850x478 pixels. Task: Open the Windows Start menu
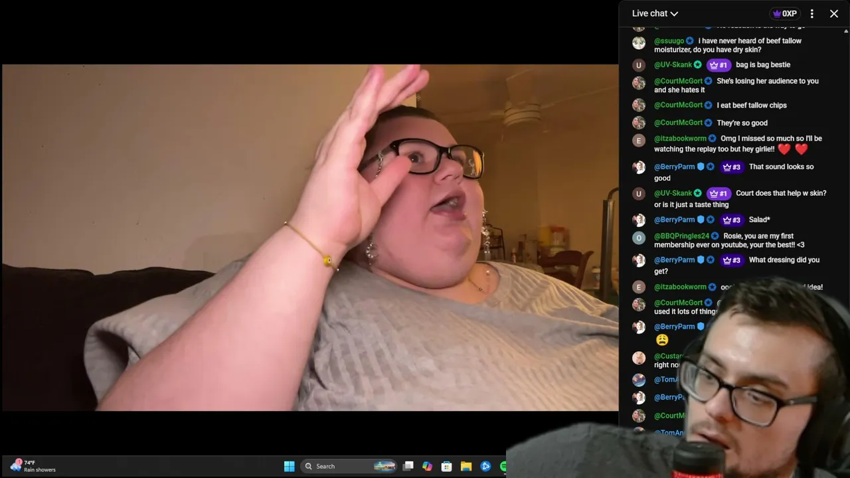(289, 466)
